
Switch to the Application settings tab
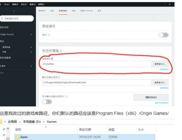click(x=42, y=11)
